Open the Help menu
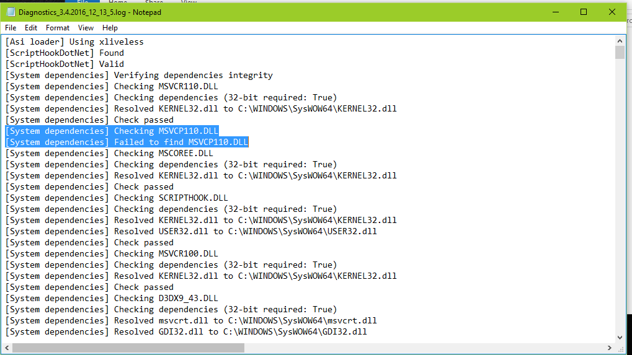The height and width of the screenshot is (355, 632). click(x=110, y=28)
